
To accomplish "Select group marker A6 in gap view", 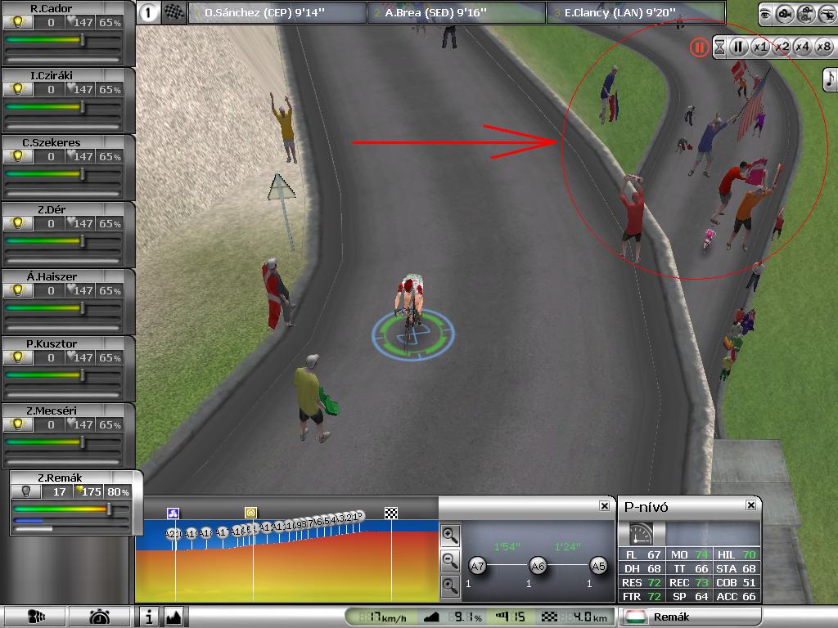I will pos(537,565).
